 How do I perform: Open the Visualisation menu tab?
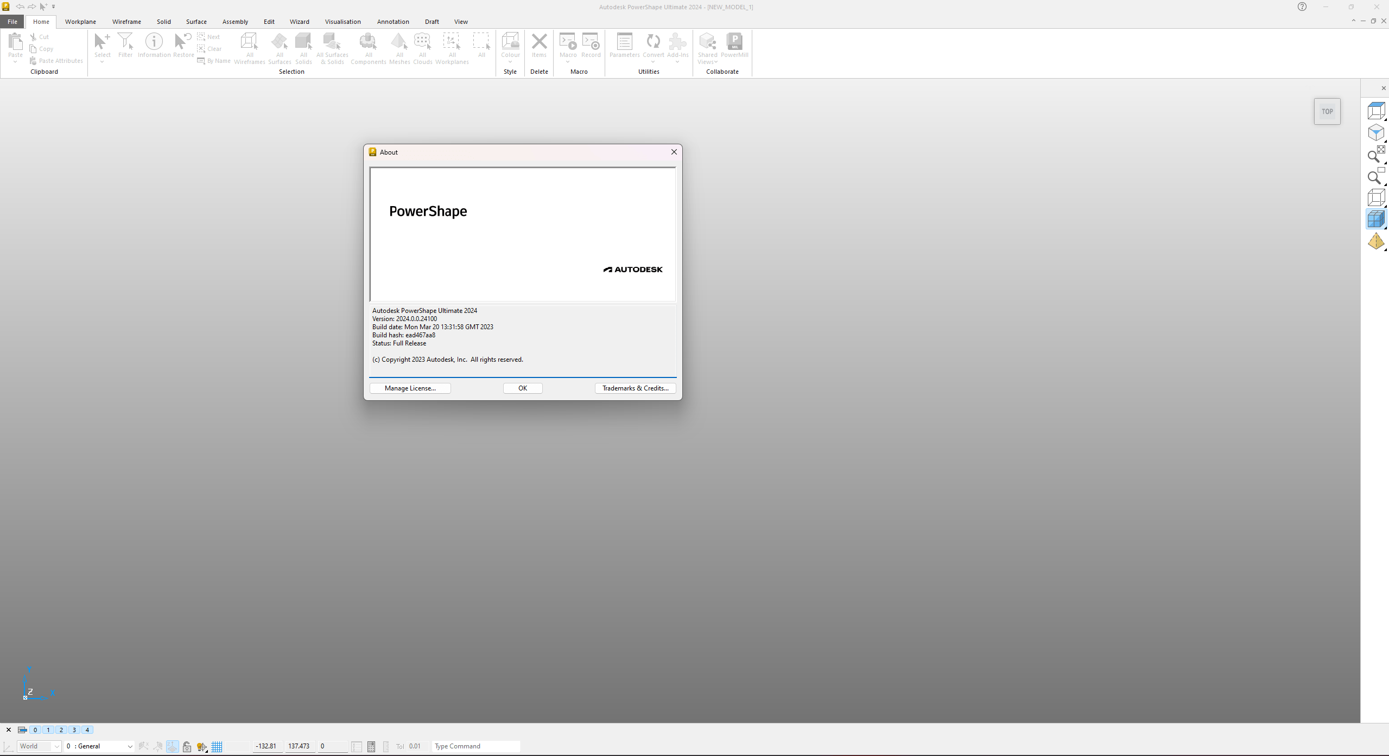click(x=344, y=21)
